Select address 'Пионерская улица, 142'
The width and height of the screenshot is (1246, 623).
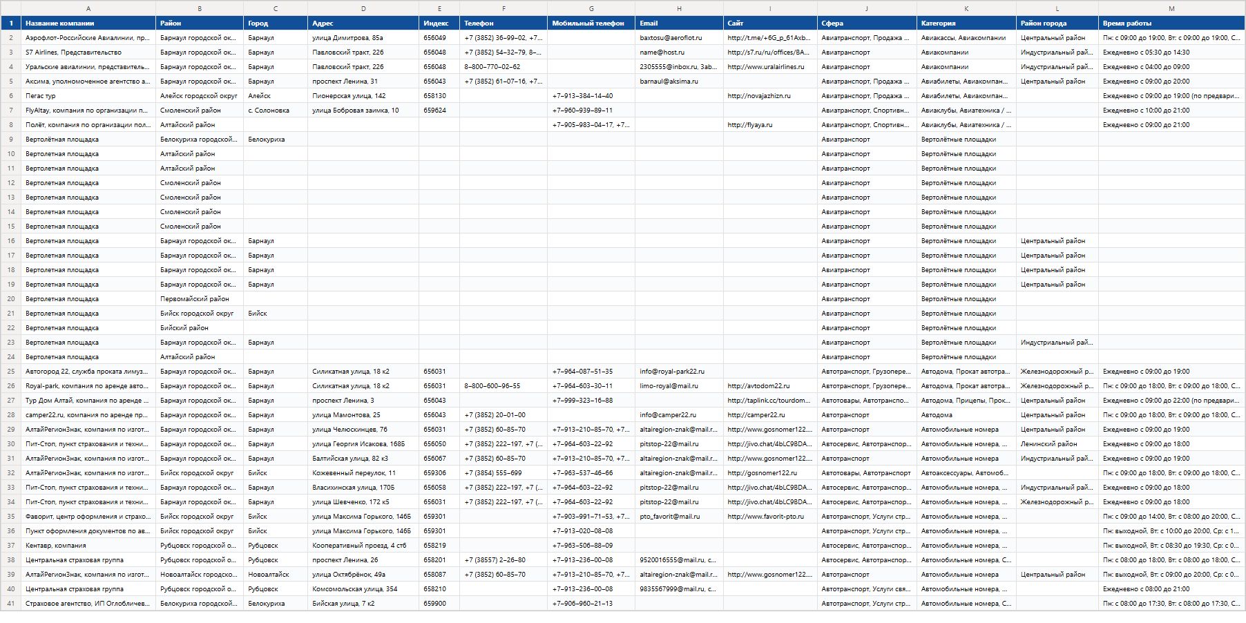(x=363, y=96)
